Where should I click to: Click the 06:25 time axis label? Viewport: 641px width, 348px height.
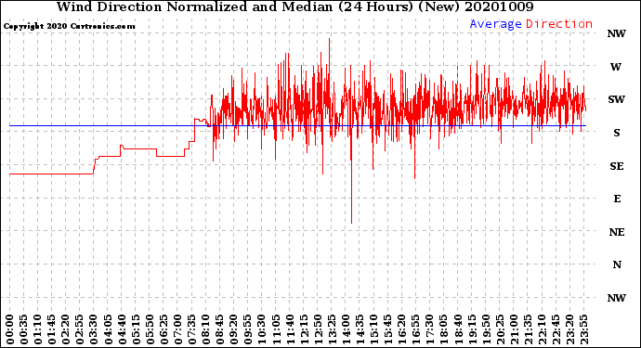[x=164, y=329]
